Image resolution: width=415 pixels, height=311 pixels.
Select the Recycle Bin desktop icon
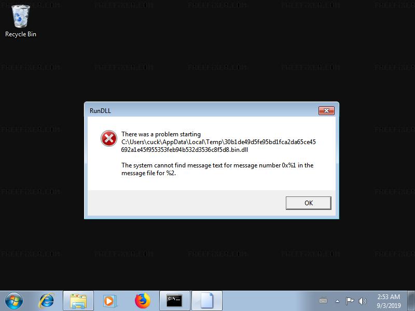pyautogui.click(x=21, y=21)
